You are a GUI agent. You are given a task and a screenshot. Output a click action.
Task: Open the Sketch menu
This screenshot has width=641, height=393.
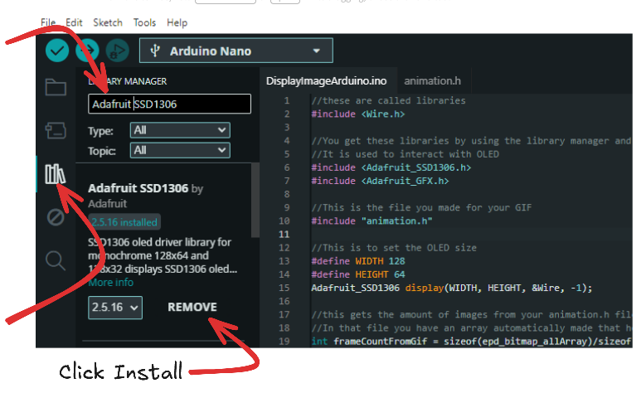coord(107,22)
